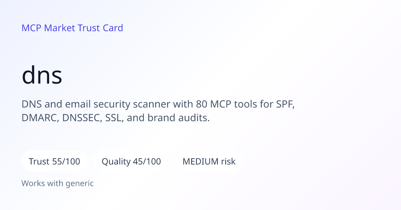Click the Works with generic text
This screenshot has height=210, width=401.
coord(57,183)
